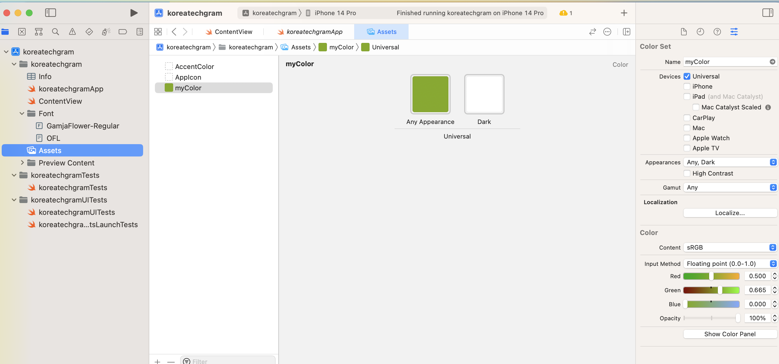The width and height of the screenshot is (779, 364).
Task: Open the test navigator diamond icon
Action: pyautogui.click(x=89, y=32)
